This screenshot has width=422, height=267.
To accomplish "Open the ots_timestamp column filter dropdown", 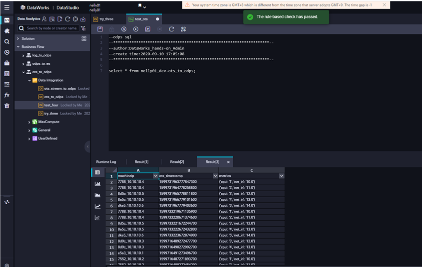I will tap(215, 176).
